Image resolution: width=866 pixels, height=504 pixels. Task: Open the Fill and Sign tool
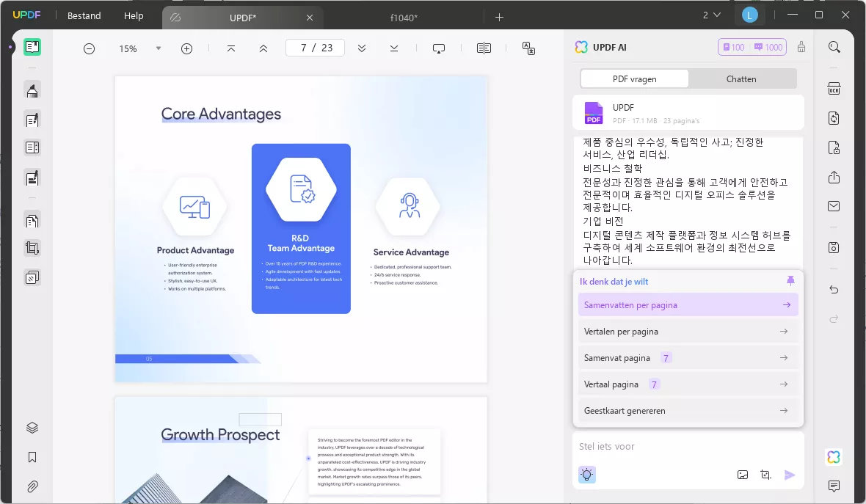pyautogui.click(x=32, y=178)
